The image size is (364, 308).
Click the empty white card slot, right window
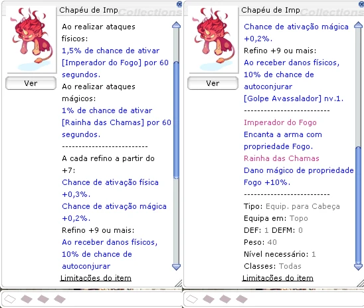pos(192,299)
